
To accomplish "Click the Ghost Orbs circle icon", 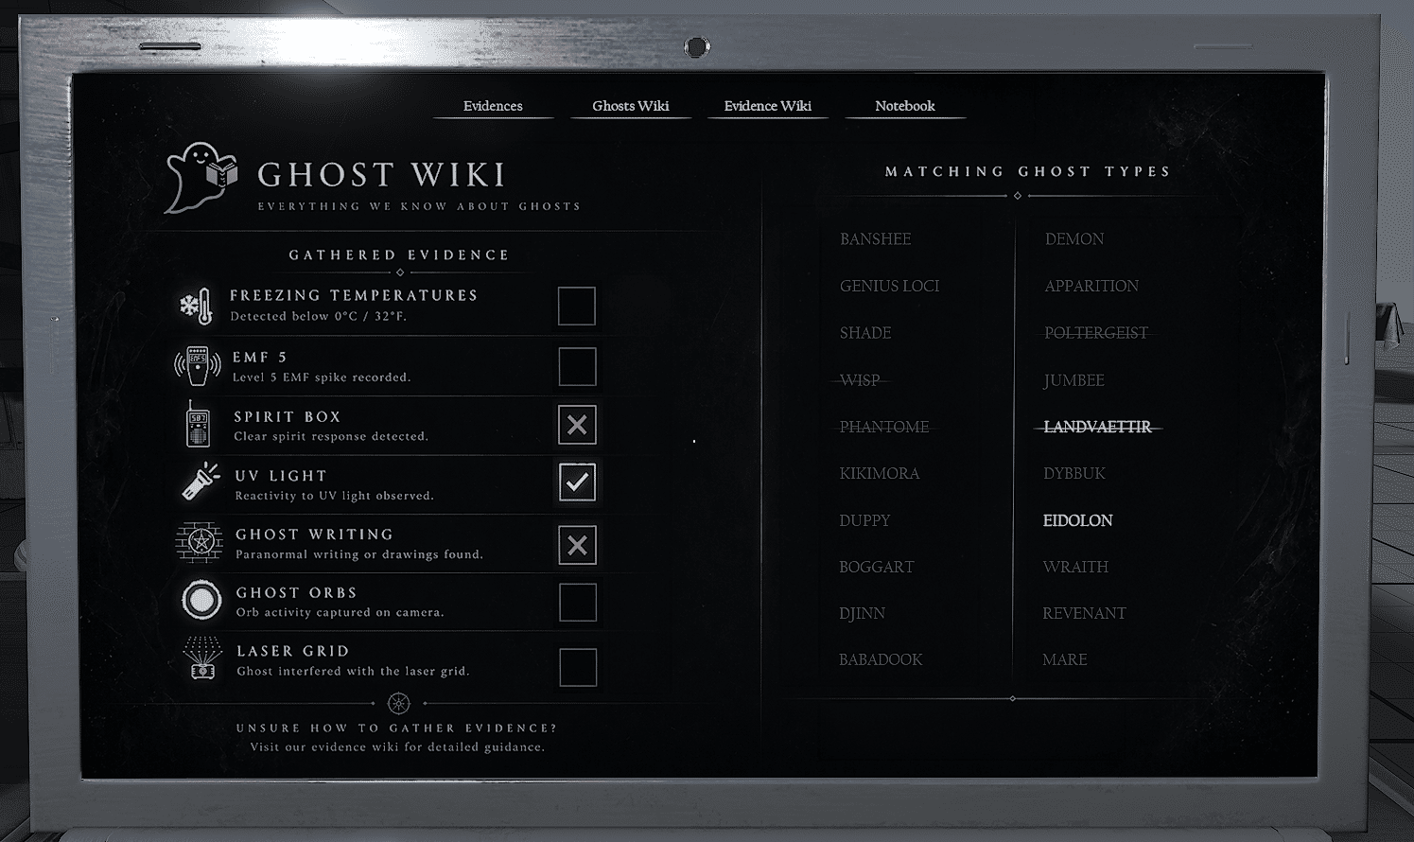I will click(x=201, y=601).
